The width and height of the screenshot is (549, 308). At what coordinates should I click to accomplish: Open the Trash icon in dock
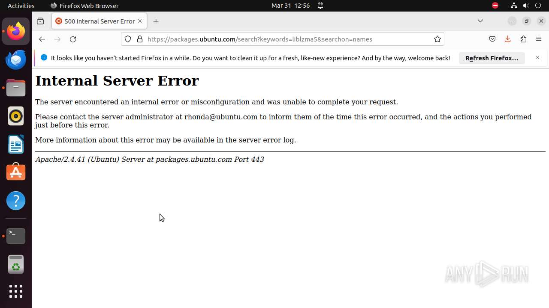click(x=16, y=264)
